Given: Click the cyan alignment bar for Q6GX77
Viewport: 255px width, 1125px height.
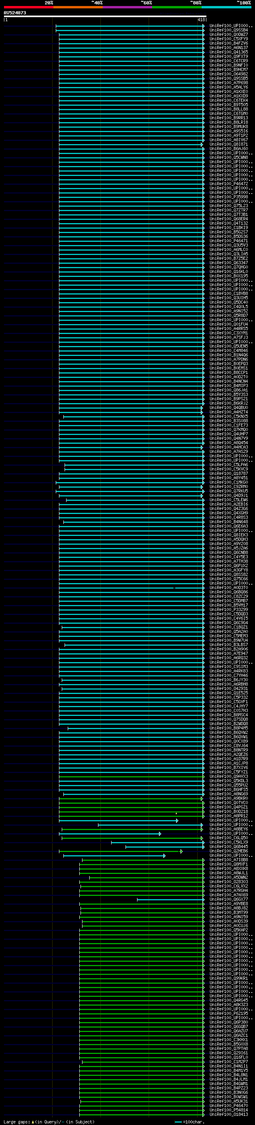Looking at the screenshot, I should pos(171,900).
